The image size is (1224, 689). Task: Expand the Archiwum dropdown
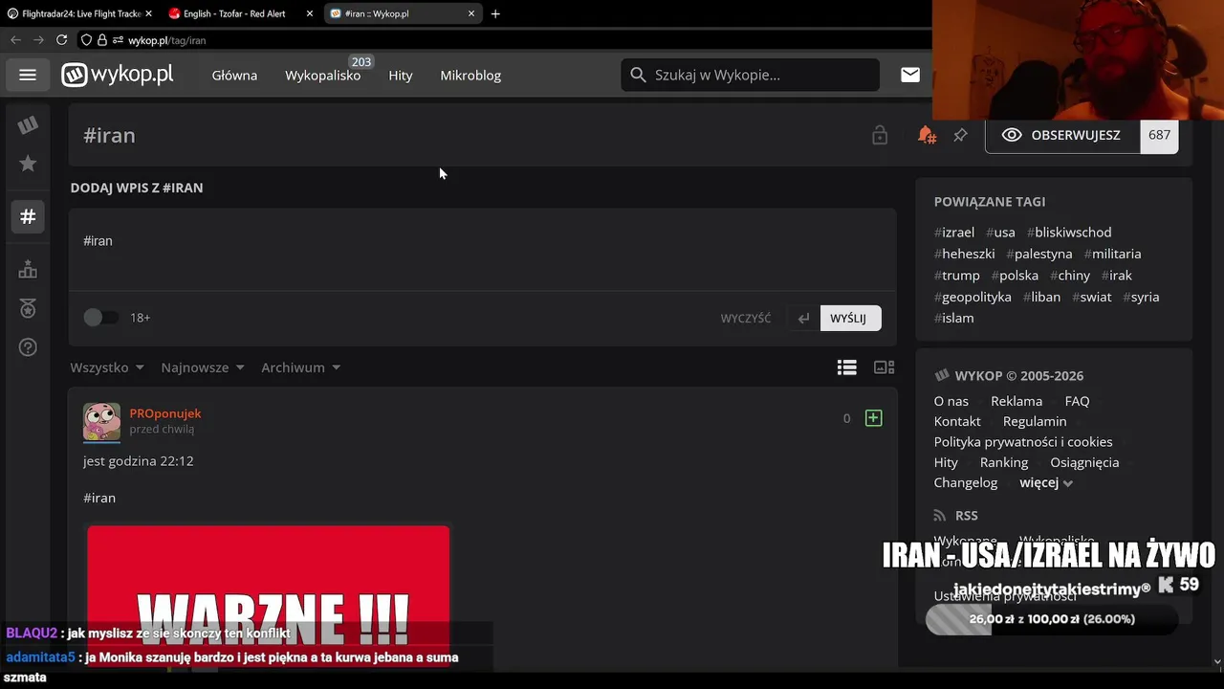tap(301, 367)
